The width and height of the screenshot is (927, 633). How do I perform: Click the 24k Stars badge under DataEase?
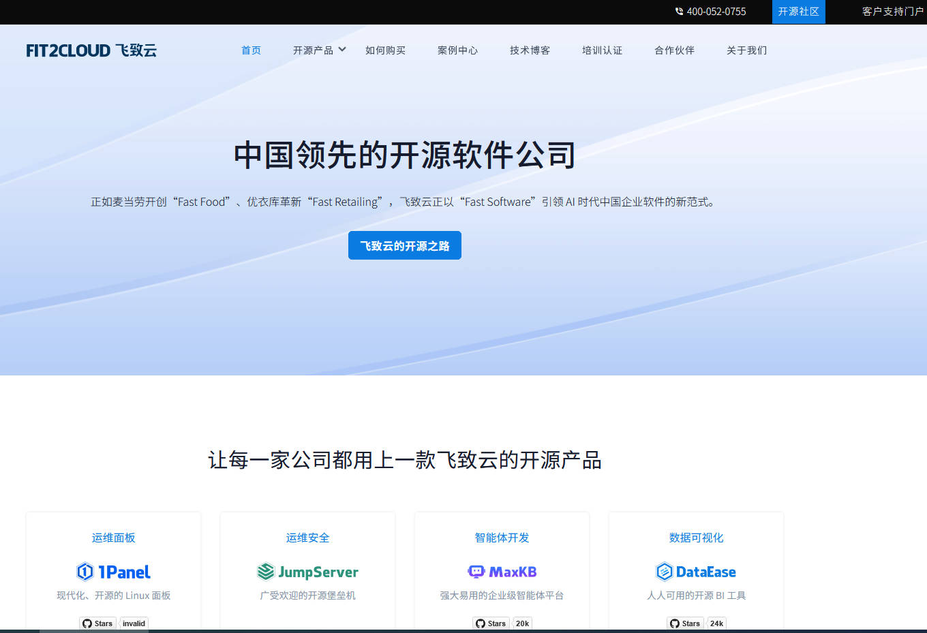716,623
